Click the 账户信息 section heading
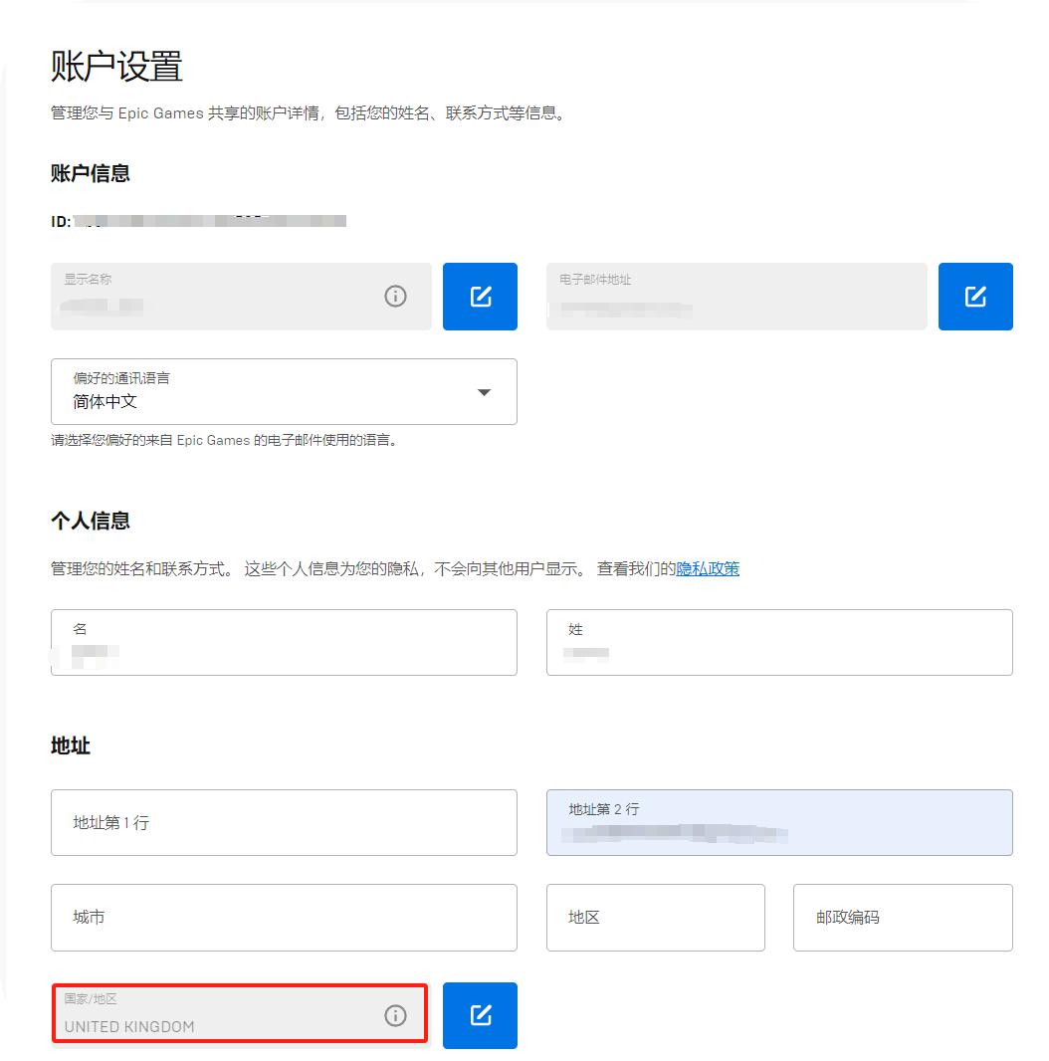 [x=91, y=174]
